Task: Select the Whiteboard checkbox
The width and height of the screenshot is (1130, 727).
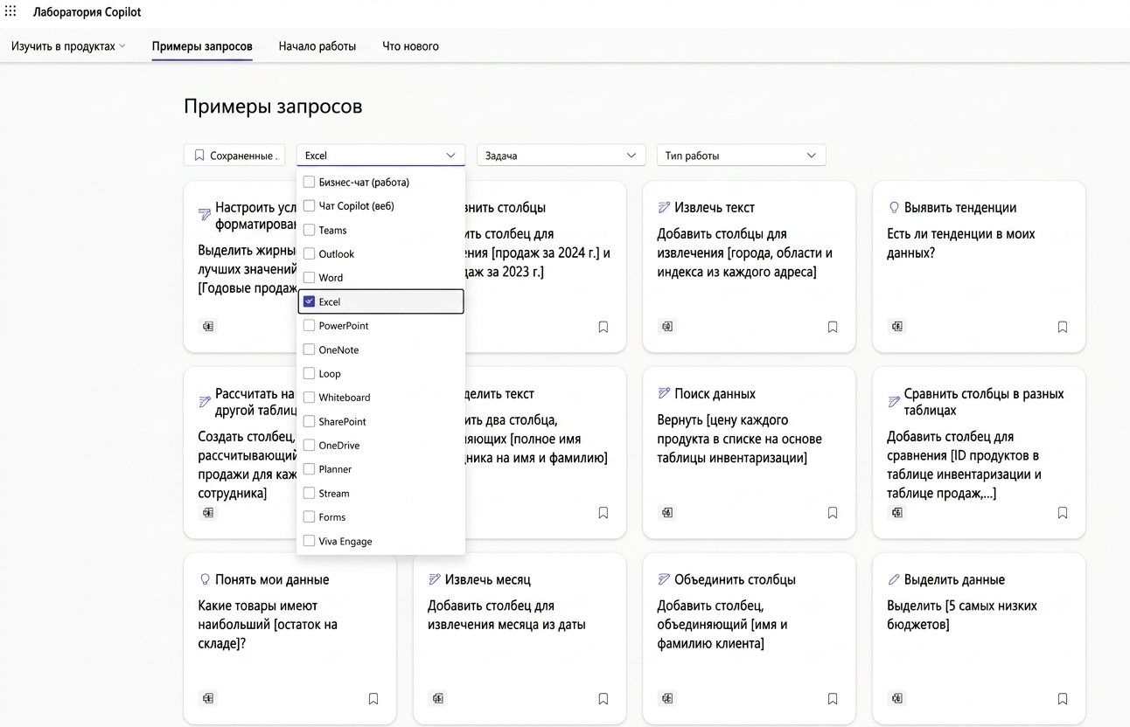Action: 309,398
